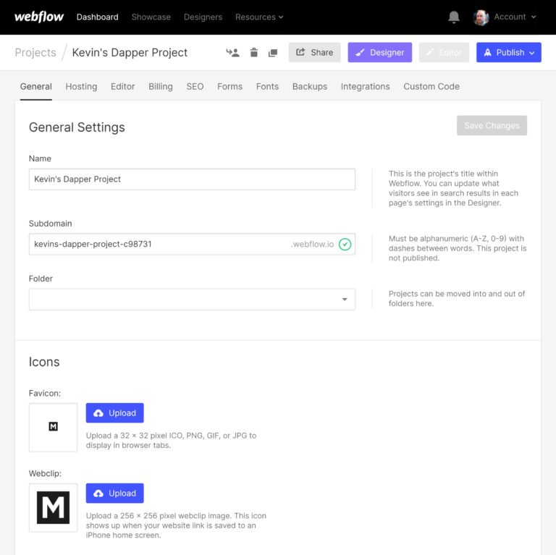Image resolution: width=556 pixels, height=555 pixels.
Task: Switch to the Hosting tab
Action: point(81,86)
